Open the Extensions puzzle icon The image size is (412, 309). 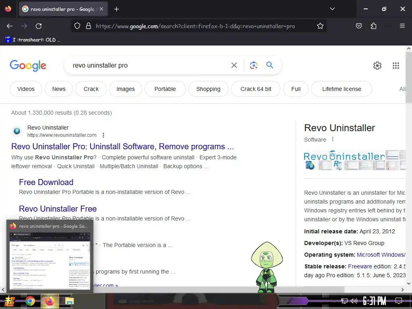coord(373,26)
